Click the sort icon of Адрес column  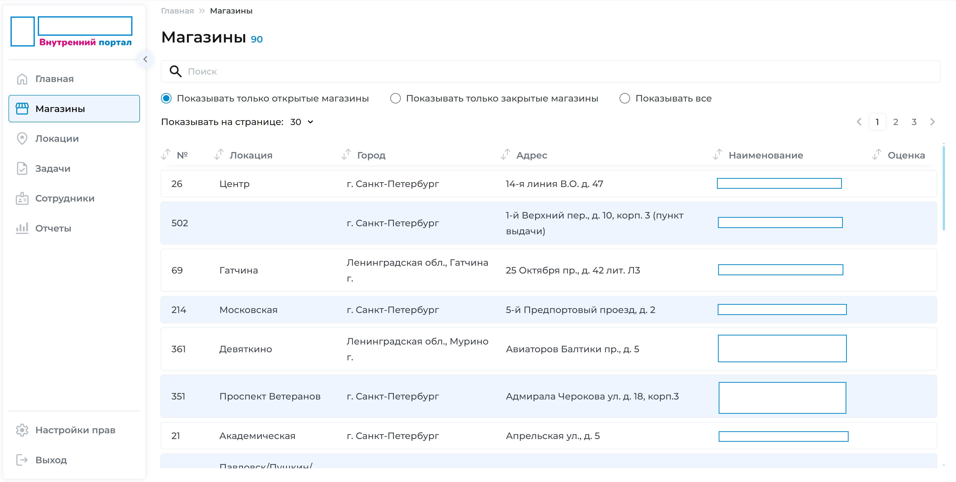(505, 154)
